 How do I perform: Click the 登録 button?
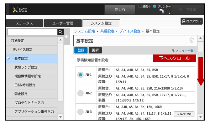click(x=81, y=50)
